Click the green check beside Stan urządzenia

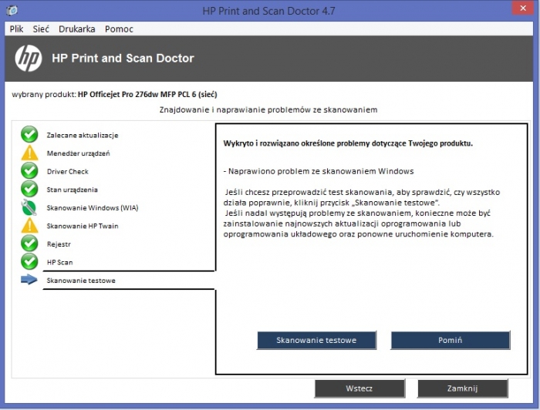coord(29,189)
